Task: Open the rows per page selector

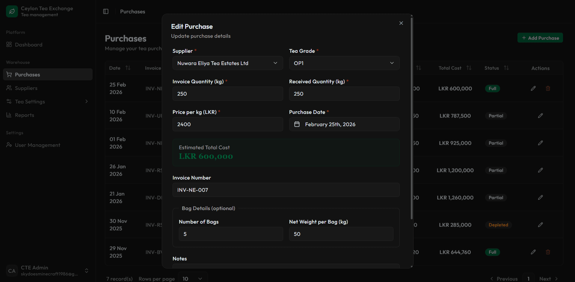Action: click(x=192, y=279)
